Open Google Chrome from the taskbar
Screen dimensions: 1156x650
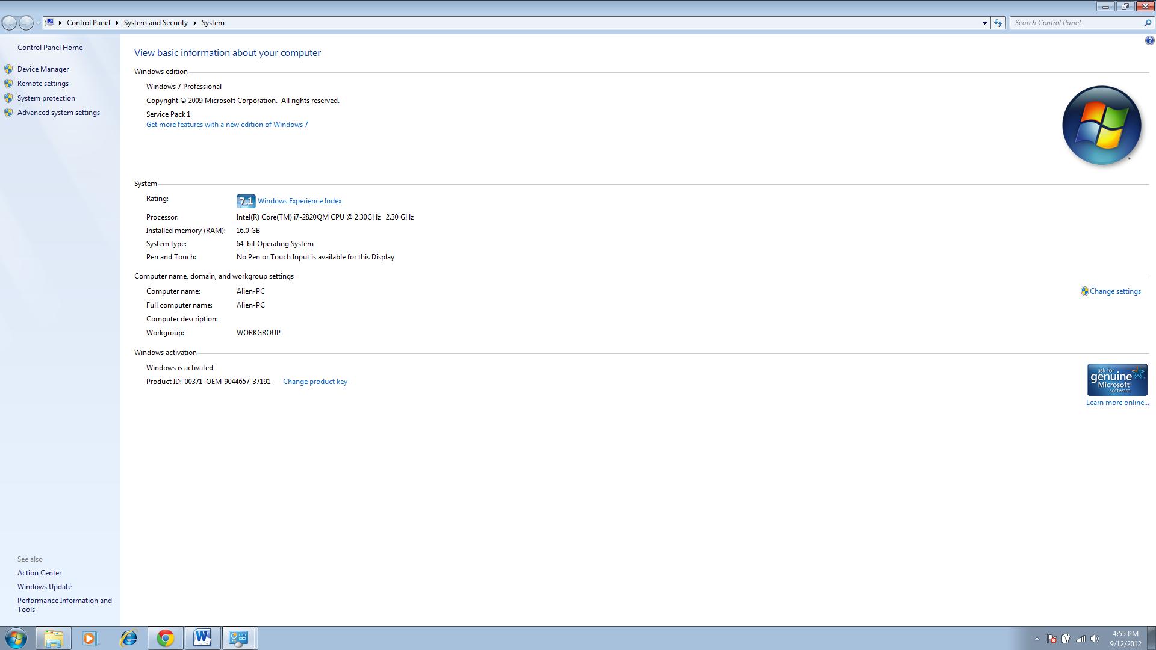pyautogui.click(x=166, y=638)
